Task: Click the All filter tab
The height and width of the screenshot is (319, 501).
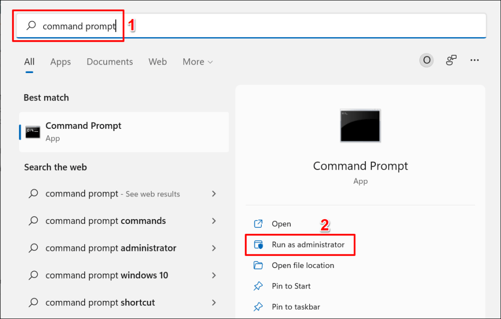Action: coord(29,62)
